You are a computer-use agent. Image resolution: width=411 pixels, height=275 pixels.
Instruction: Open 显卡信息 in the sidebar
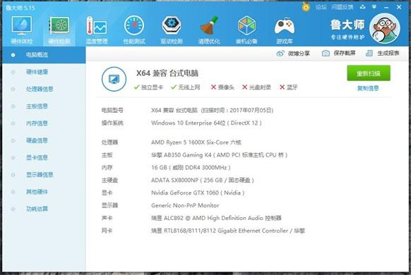pyautogui.click(x=37, y=157)
